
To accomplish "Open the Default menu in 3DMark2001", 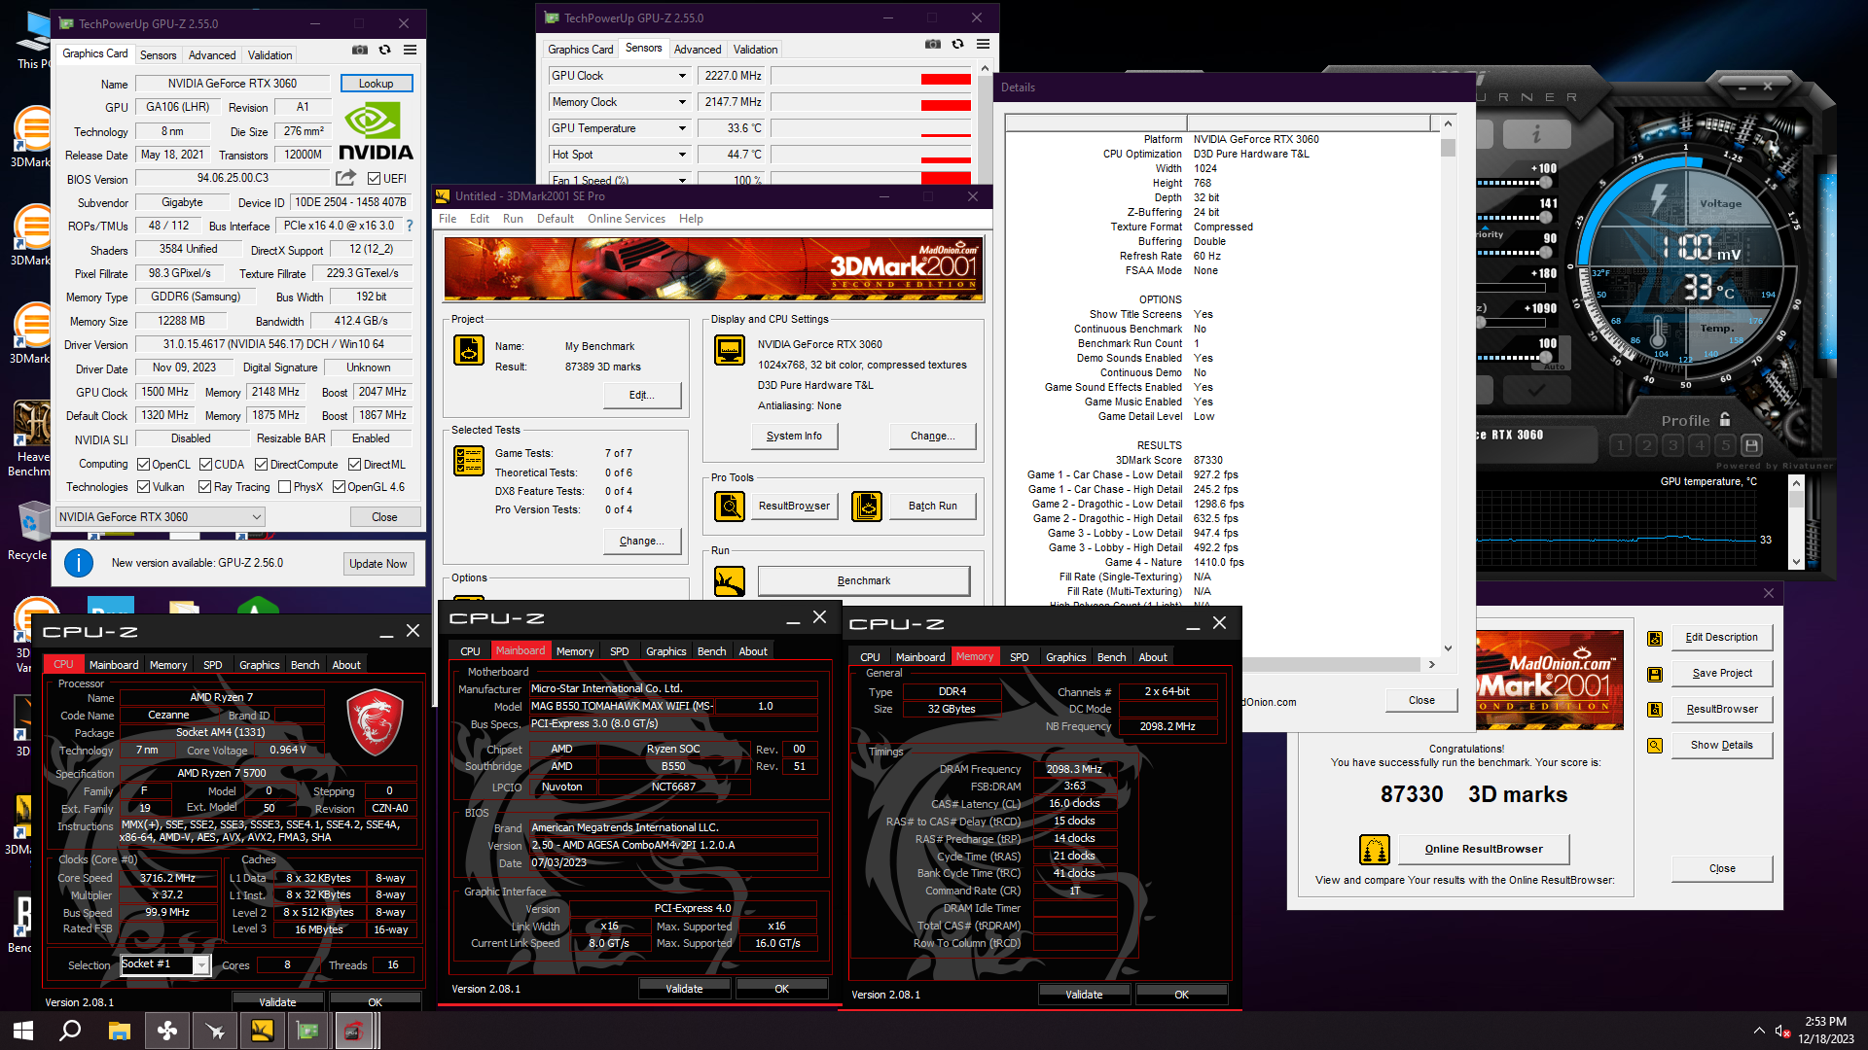I will point(556,219).
